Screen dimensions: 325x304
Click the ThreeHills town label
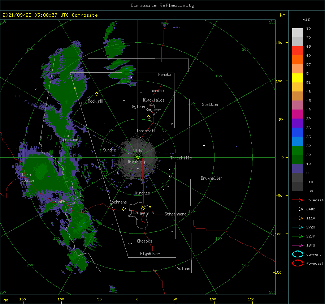[181, 158]
